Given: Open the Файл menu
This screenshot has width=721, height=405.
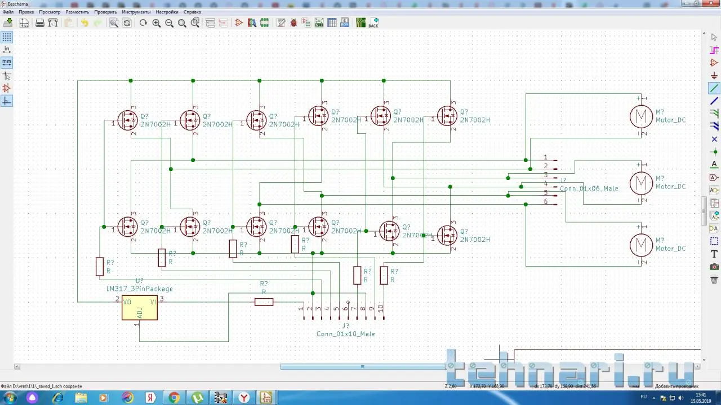Looking at the screenshot, I should pos(8,12).
